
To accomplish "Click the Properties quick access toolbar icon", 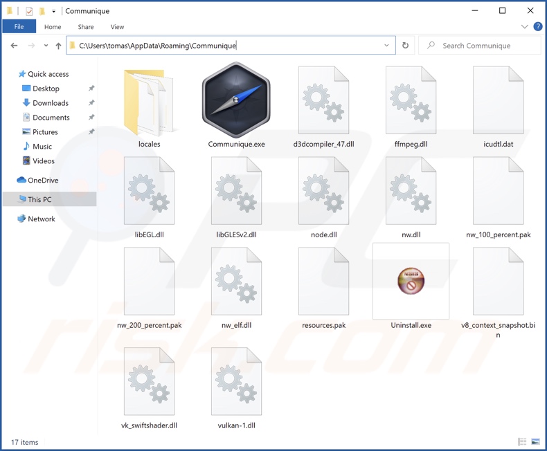I will tap(29, 11).
